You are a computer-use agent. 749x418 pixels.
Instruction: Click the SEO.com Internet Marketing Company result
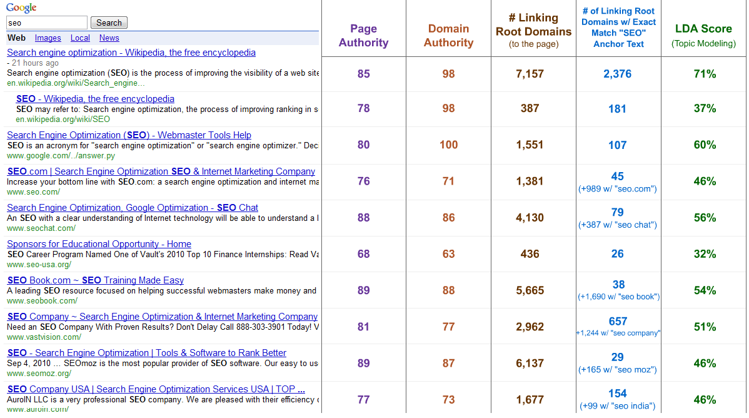[x=161, y=171]
